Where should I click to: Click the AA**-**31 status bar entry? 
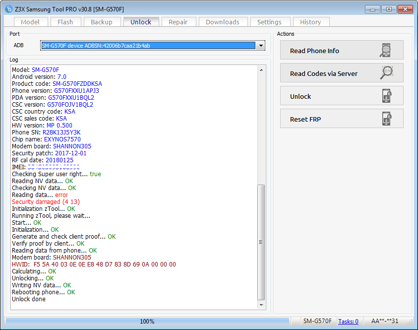point(385,321)
